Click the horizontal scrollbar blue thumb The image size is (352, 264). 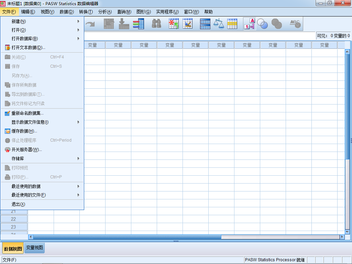tap(127, 237)
